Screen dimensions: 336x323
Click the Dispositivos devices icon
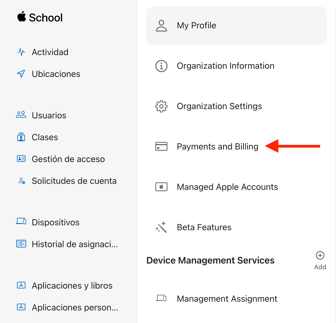click(x=21, y=222)
